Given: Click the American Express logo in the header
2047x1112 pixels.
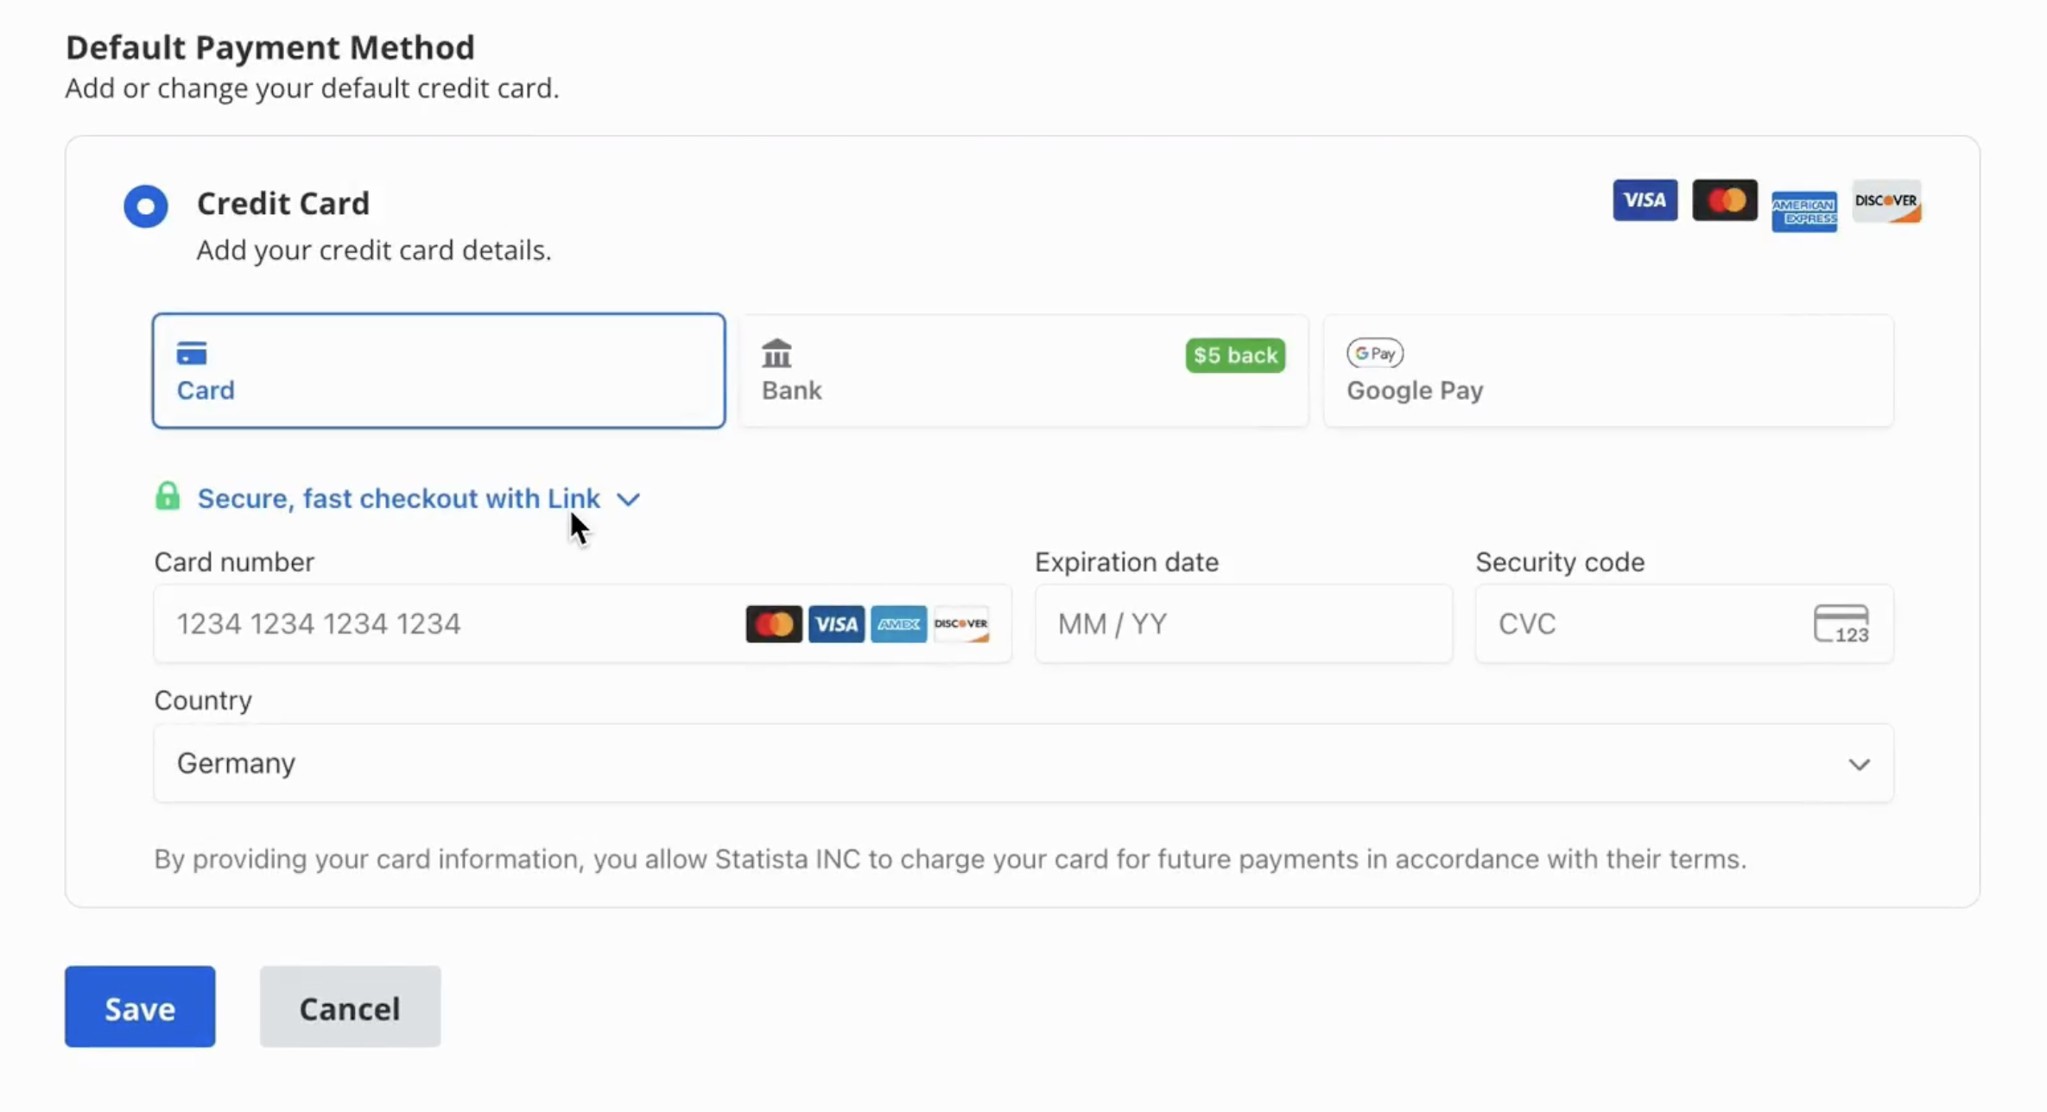Looking at the screenshot, I should point(1803,211).
